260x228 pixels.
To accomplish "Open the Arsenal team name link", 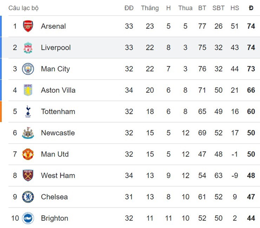I will (x=53, y=26).
